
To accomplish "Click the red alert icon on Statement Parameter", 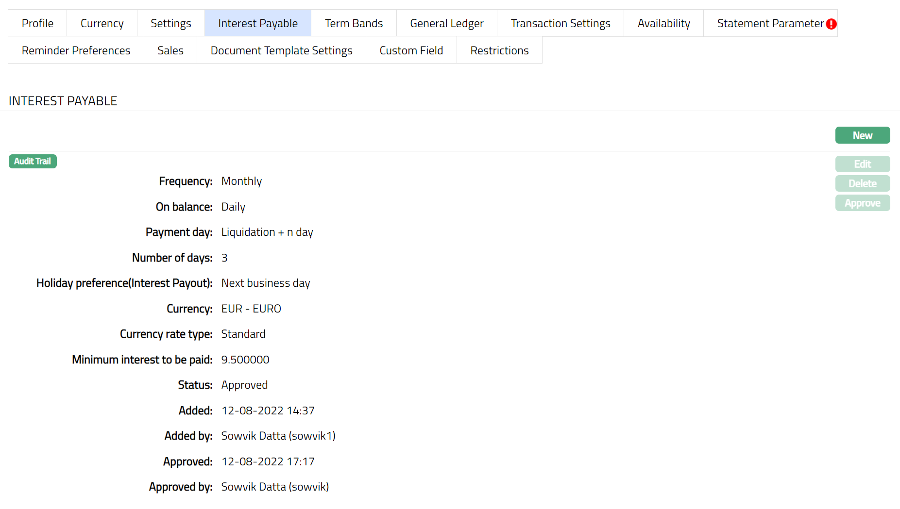I will (x=831, y=24).
